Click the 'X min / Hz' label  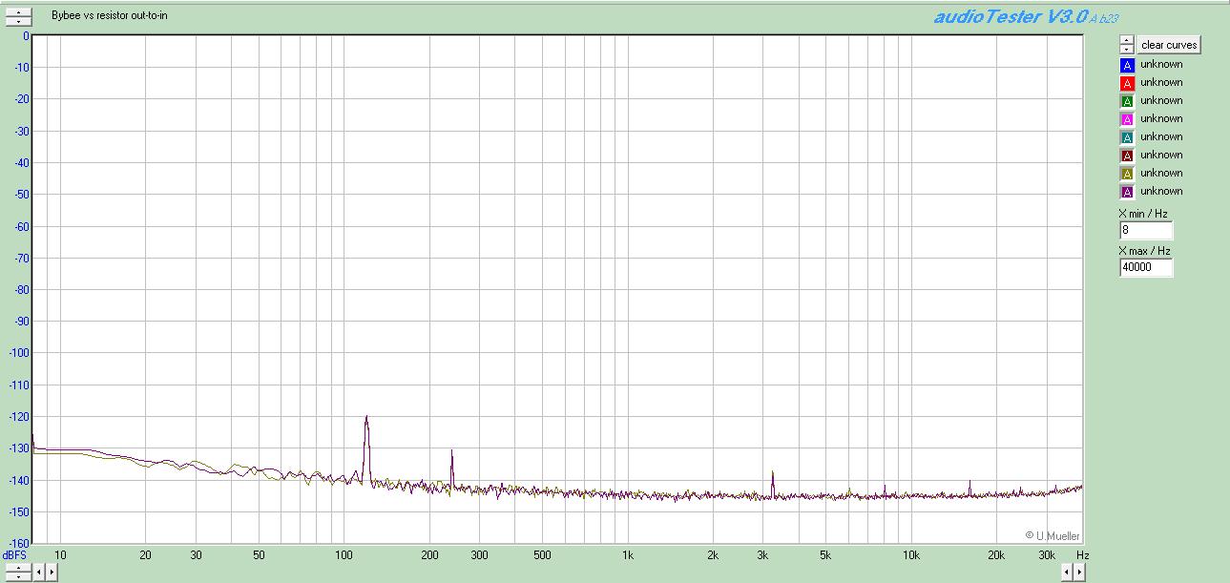[x=1143, y=214]
